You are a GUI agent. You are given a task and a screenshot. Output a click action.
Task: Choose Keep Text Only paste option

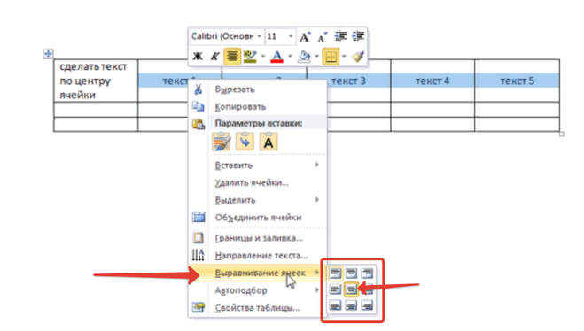coord(269,142)
